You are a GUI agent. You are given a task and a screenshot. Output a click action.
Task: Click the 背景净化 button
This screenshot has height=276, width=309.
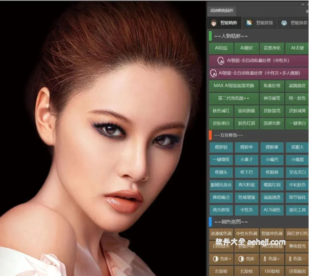click(272, 48)
